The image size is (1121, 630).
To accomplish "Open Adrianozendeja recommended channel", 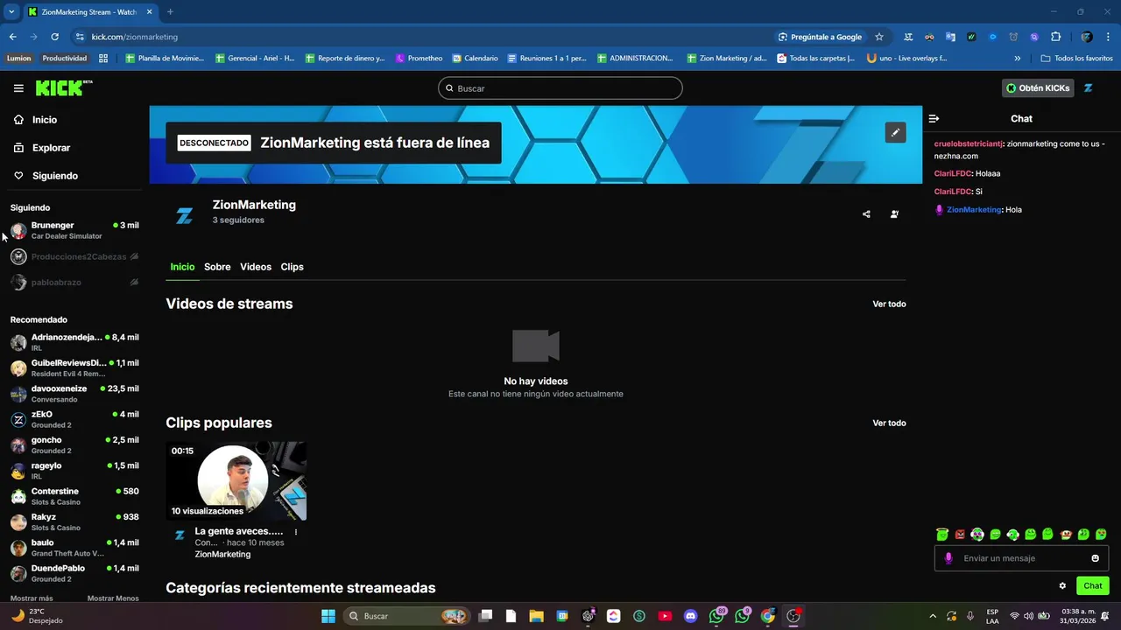I will (x=74, y=342).
